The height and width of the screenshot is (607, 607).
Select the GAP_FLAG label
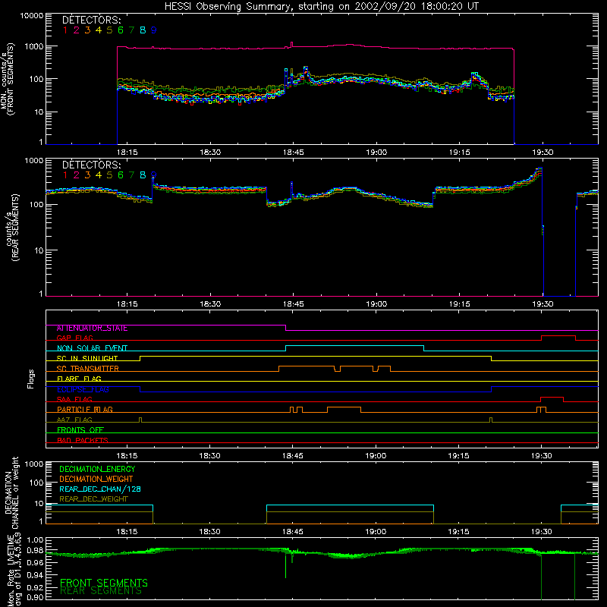tap(74, 338)
